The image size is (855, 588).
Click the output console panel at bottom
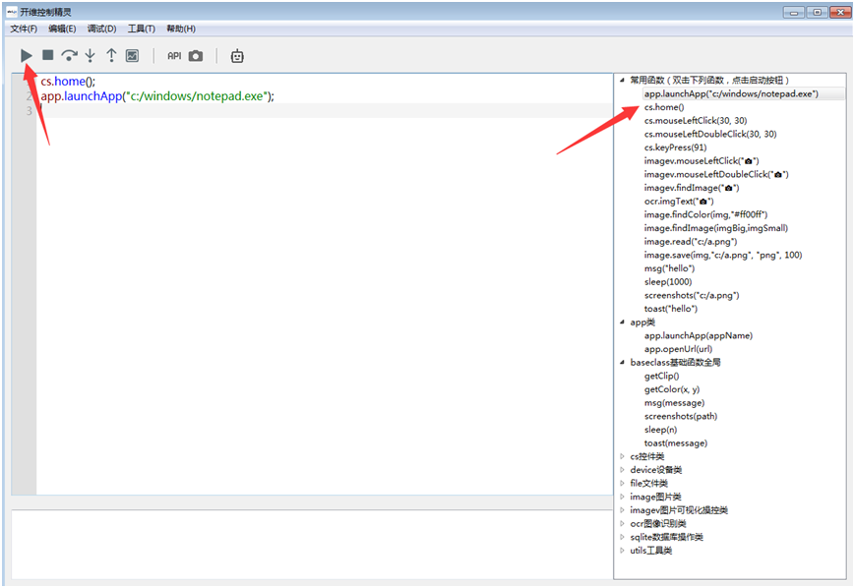[x=312, y=544]
